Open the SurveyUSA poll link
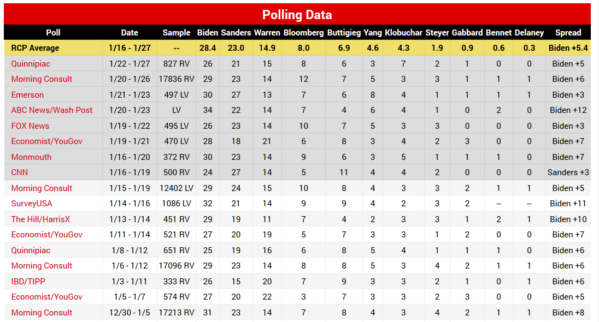 tap(32, 204)
